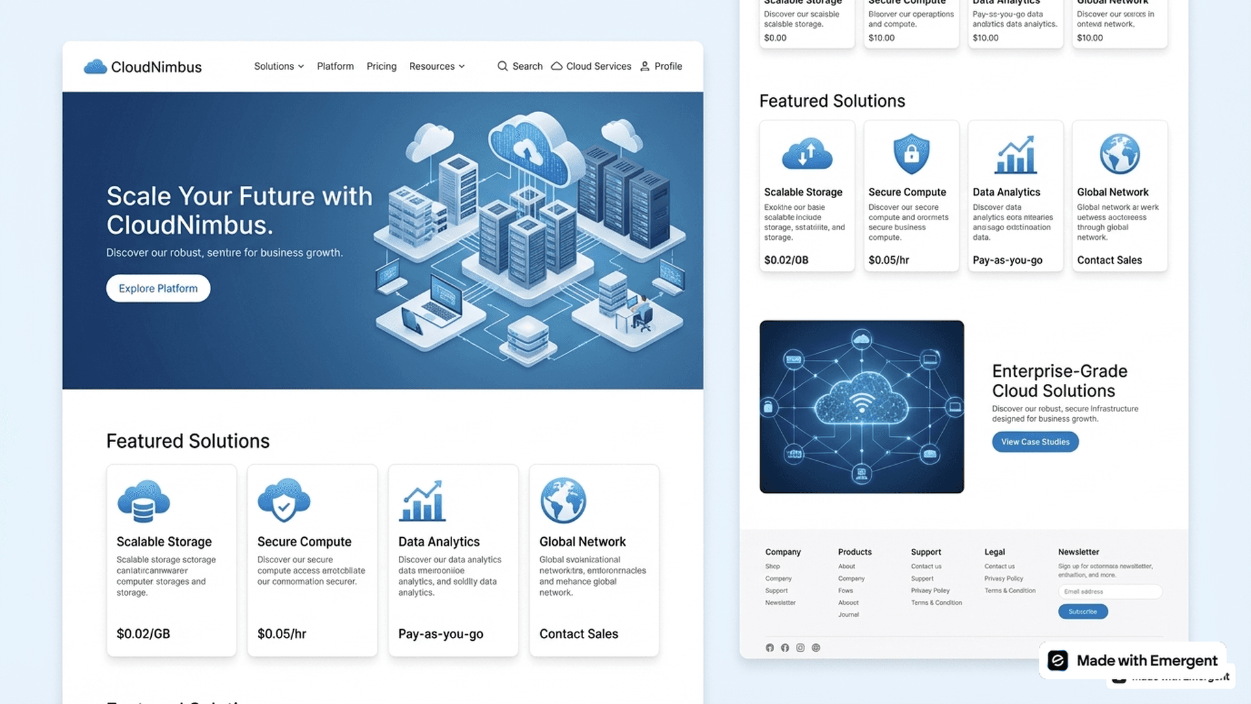This screenshot has width=1251, height=704.
Task: Click the email address input field
Action: click(x=1110, y=591)
